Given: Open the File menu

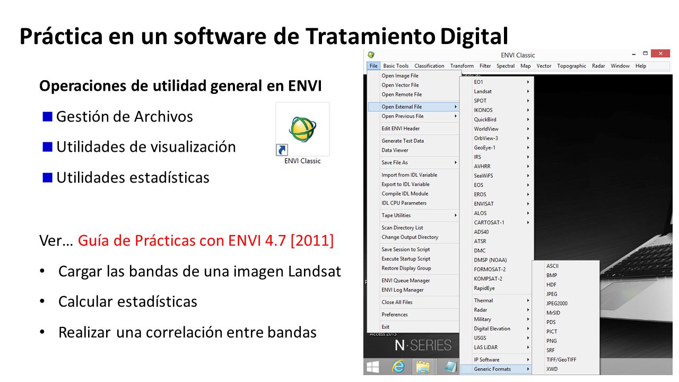Looking at the screenshot, I should point(373,66).
